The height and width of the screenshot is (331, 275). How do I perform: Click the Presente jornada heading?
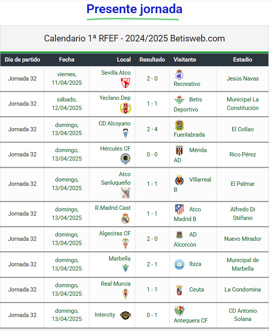click(x=134, y=9)
